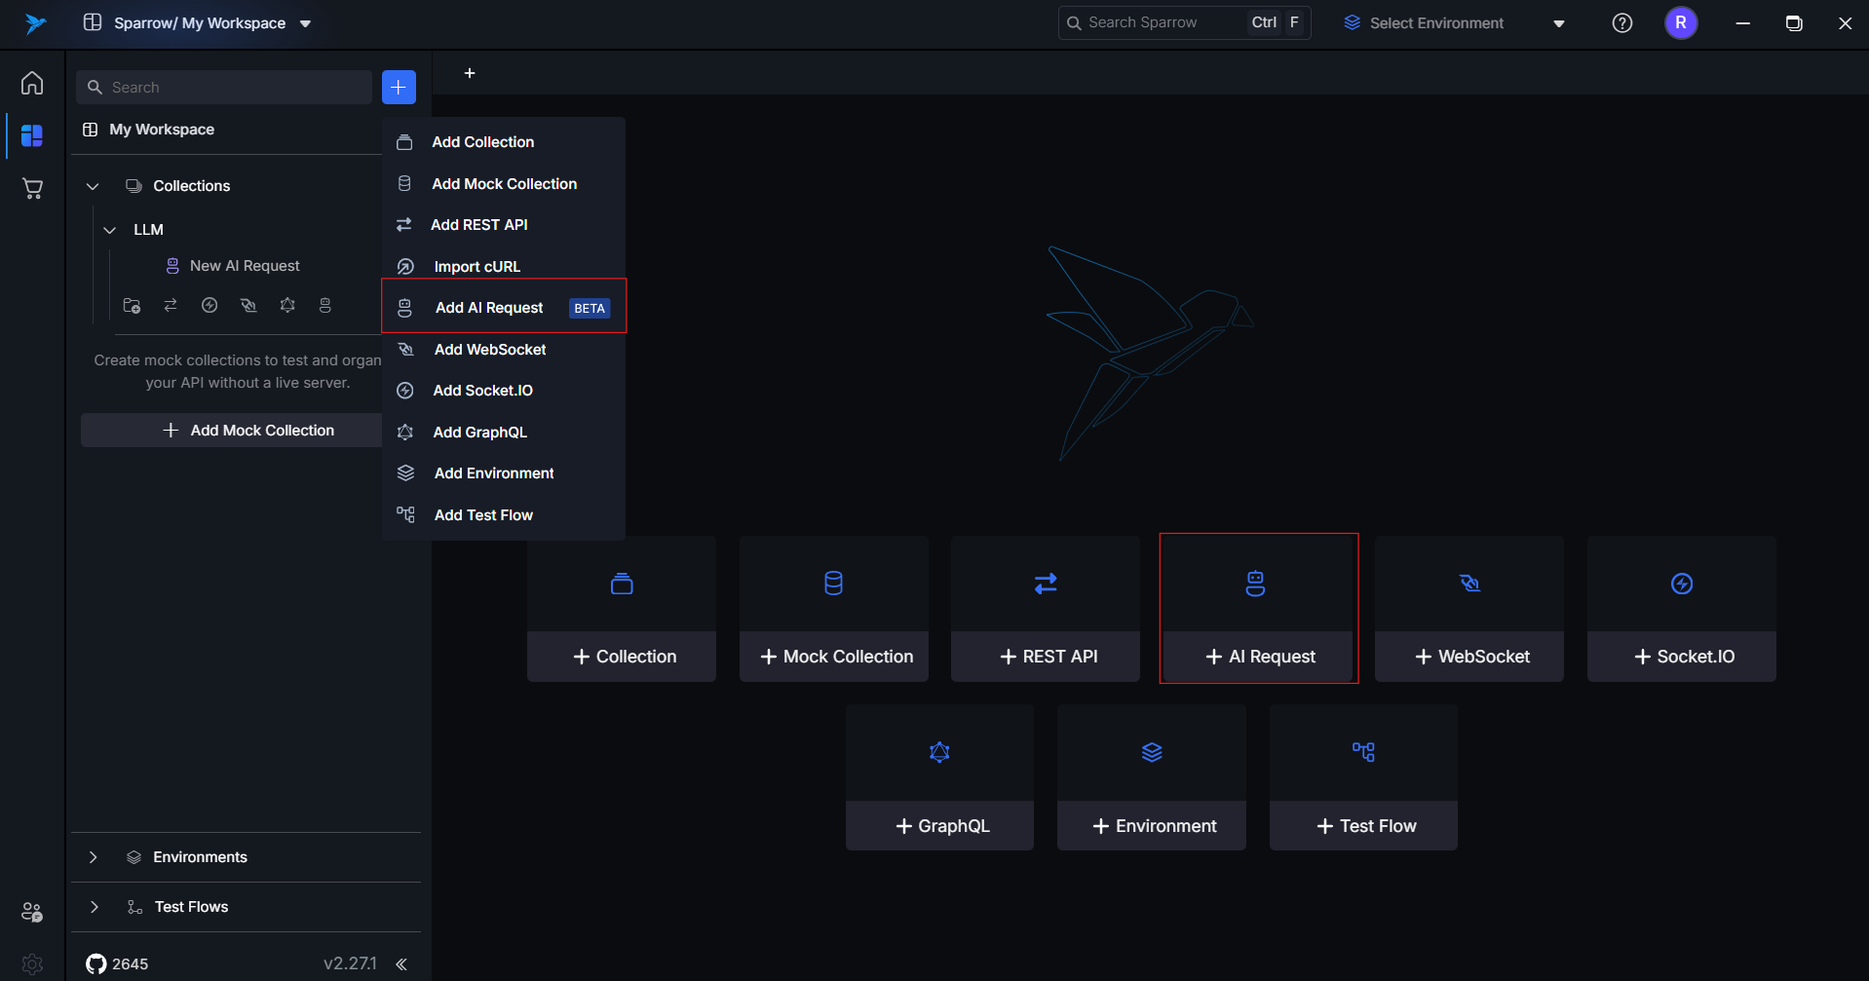
Task: Click the Mock Collection database icon
Action: pyautogui.click(x=834, y=584)
